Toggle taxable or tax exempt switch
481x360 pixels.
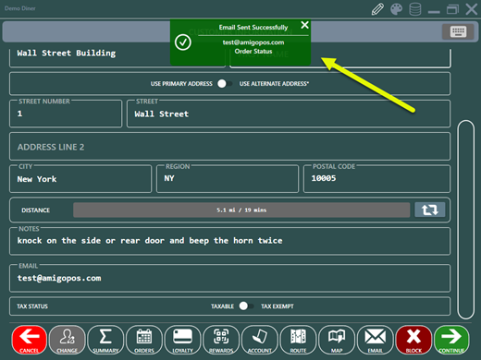coord(246,306)
